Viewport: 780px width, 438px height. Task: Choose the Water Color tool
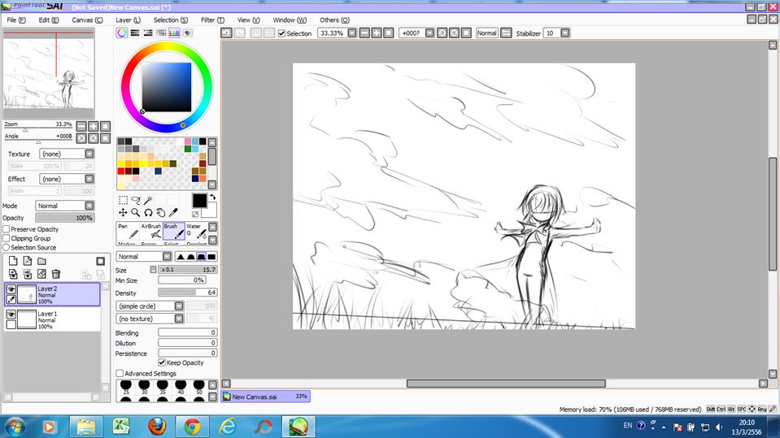(x=197, y=231)
